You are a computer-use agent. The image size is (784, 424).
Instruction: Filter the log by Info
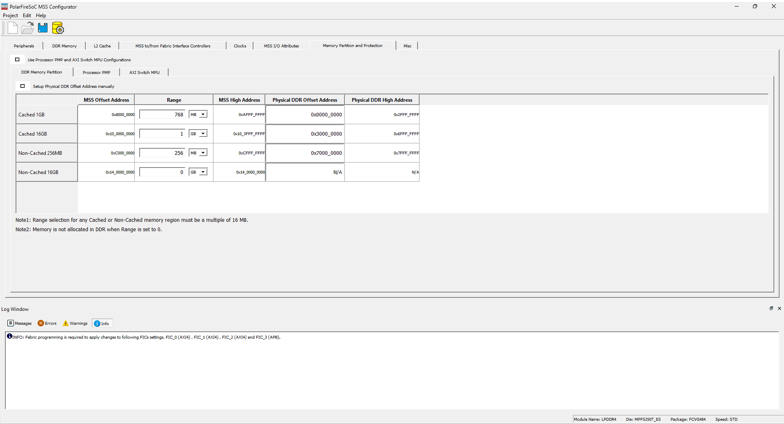(x=102, y=324)
